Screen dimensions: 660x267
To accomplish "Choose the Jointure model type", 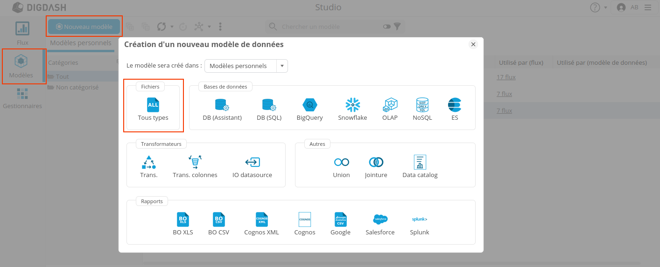I will [376, 167].
